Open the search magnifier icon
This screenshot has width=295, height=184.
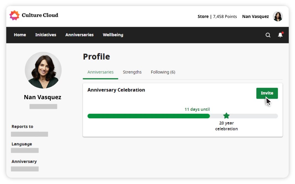pos(268,35)
